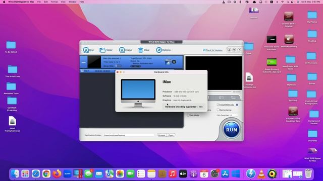Load an ISO Image from toolbar
The height and width of the screenshot is (181, 323).
(125, 50)
